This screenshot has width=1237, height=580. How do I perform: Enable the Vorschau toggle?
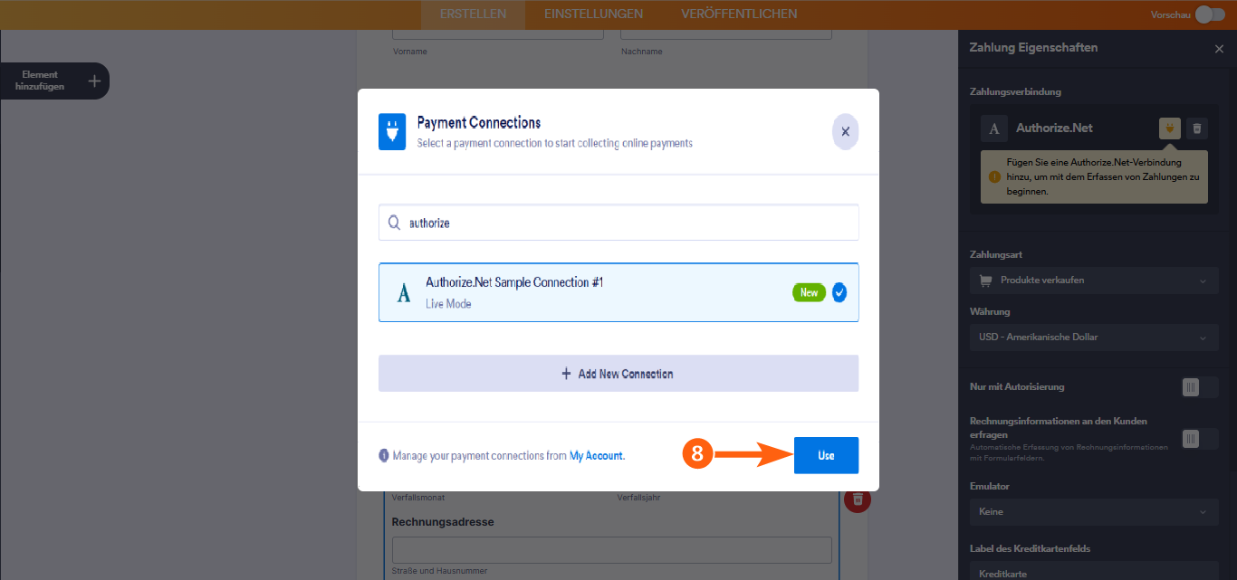tap(1209, 14)
